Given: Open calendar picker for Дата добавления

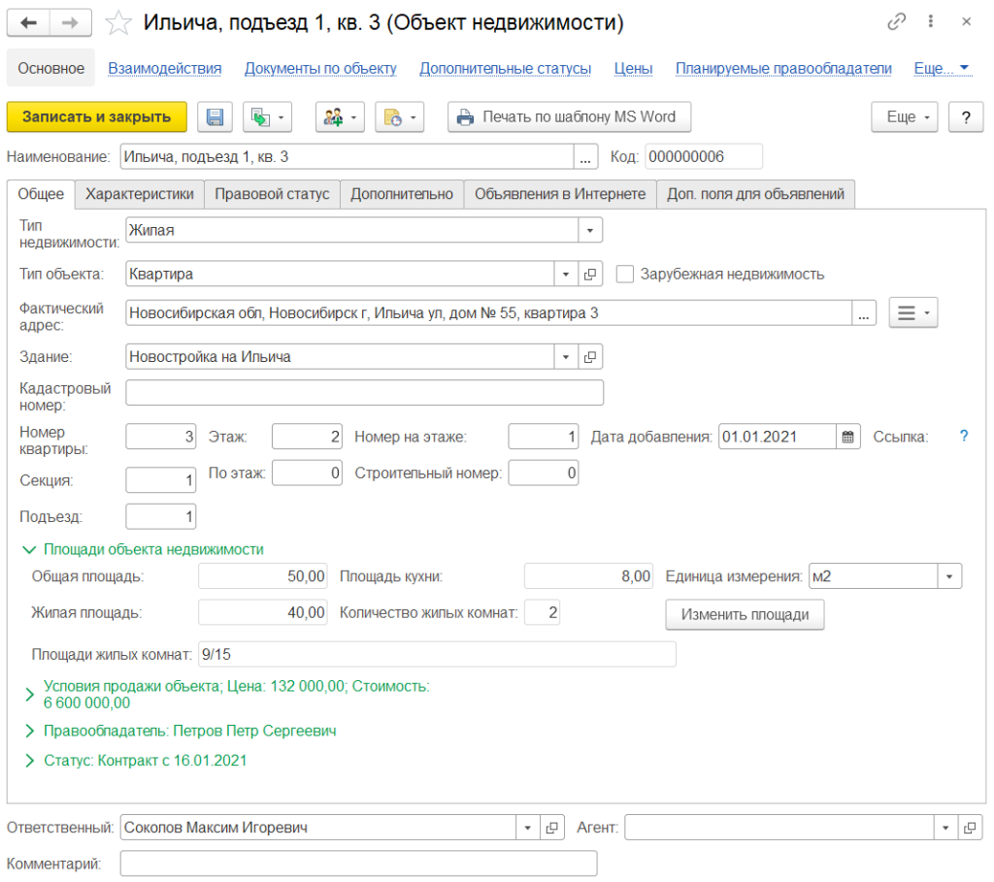Looking at the screenshot, I should (x=848, y=437).
